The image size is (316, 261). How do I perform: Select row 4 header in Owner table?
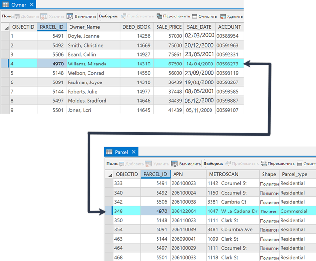click(5, 64)
